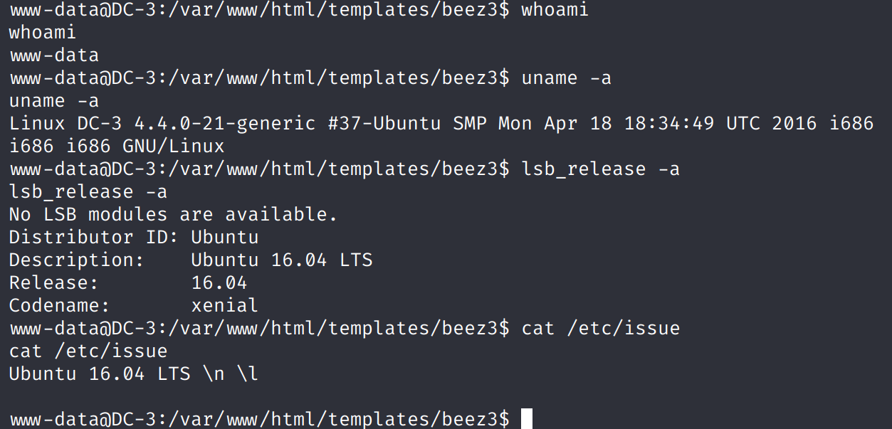Click the 'Ubuntu 16.04 LTS \n \l' output line

coord(133,374)
